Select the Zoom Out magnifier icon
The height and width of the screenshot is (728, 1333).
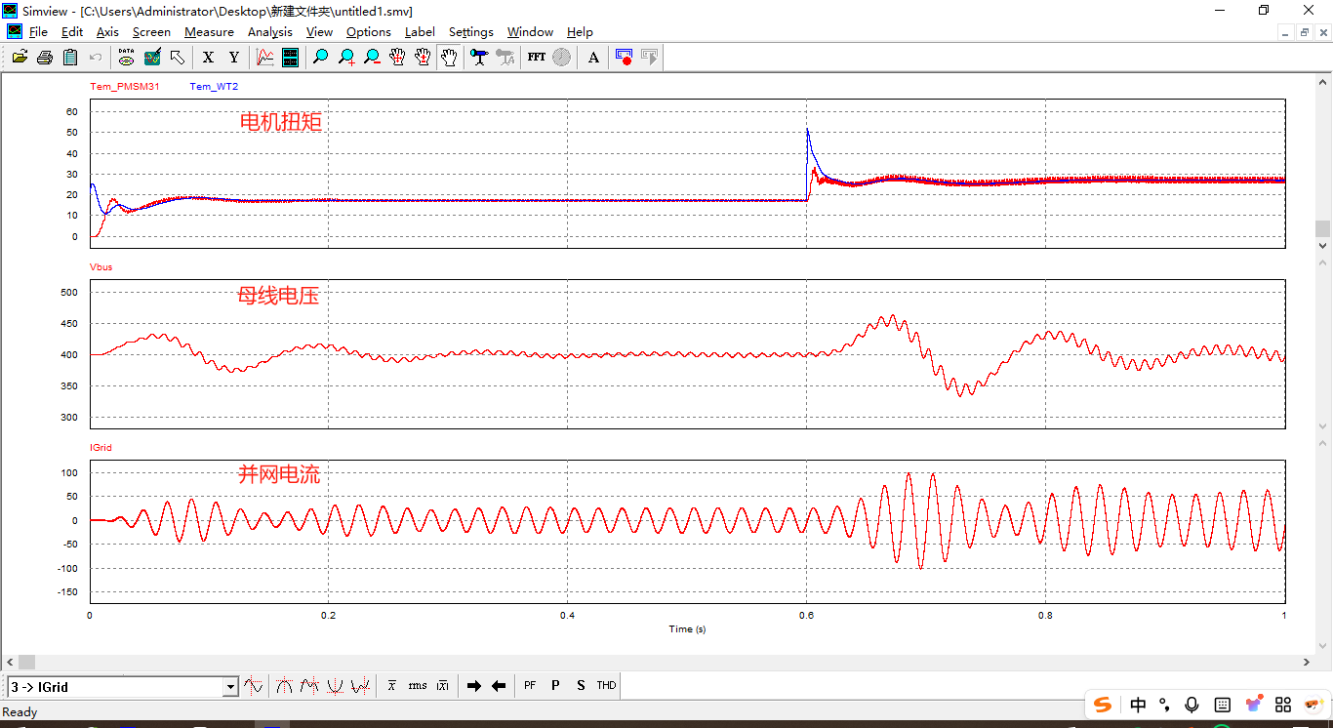tap(372, 58)
